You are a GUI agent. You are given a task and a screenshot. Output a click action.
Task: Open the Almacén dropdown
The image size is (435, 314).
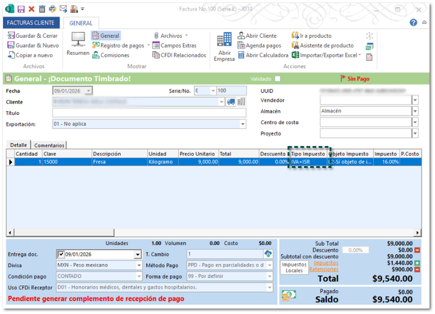pyautogui.click(x=415, y=112)
